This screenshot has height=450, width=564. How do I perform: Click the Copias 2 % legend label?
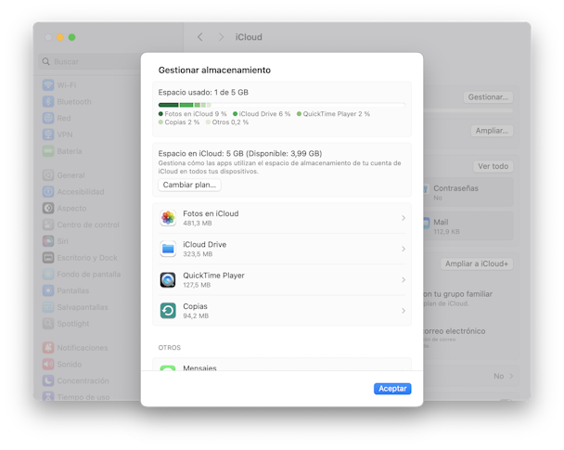point(182,122)
